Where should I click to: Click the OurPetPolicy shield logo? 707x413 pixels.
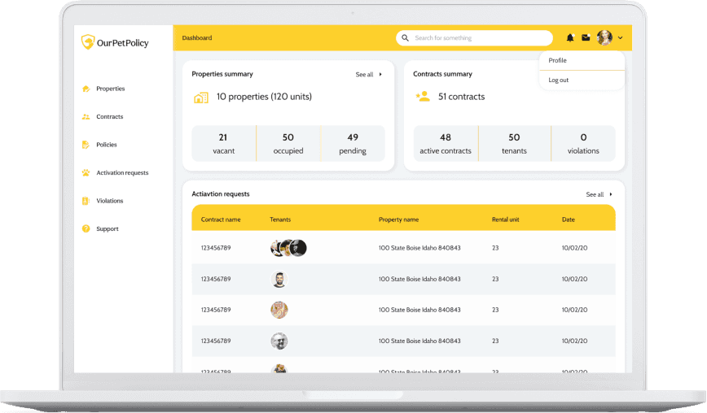point(87,42)
